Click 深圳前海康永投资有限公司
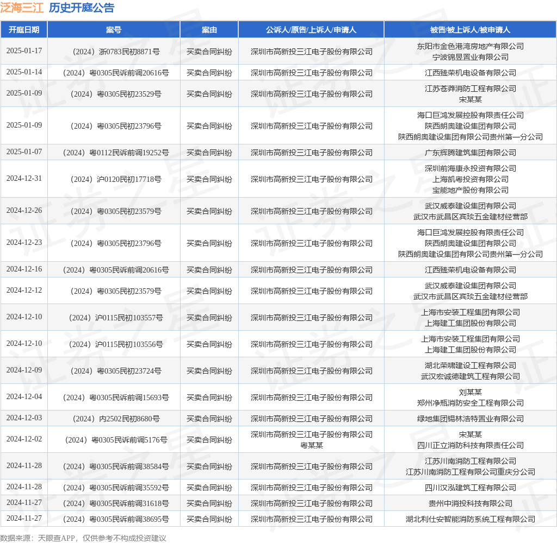This screenshot has width=557, height=543. click(x=471, y=168)
